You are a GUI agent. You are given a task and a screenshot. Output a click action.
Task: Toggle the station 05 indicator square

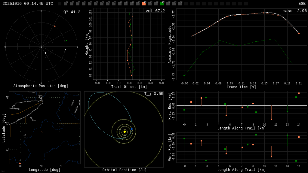tap(90, 4)
